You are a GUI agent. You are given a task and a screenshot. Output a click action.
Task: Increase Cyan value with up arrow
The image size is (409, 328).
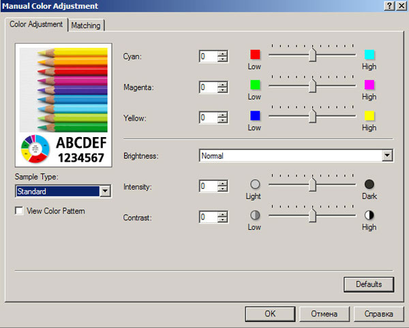point(222,54)
